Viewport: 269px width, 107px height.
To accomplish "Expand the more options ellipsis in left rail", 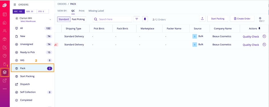I will tap(5, 89).
